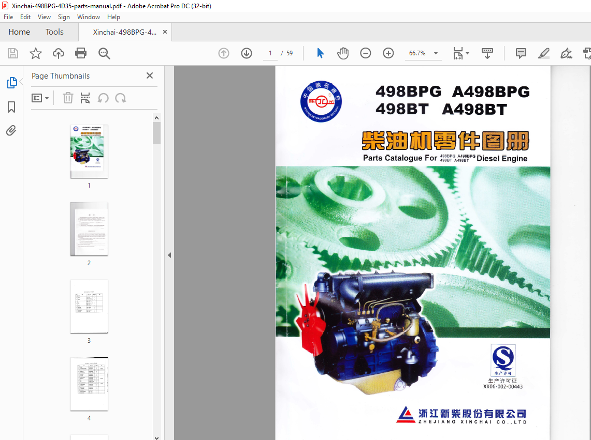Collapse the navigation pane arrow
Viewport: 591px width, 440px height.
tap(169, 255)
